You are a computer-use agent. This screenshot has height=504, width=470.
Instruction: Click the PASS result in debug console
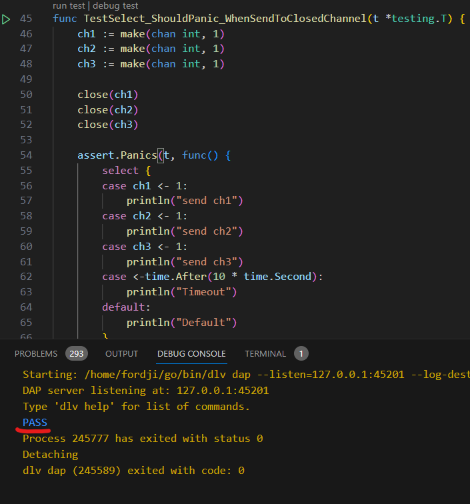coord(35,423)
